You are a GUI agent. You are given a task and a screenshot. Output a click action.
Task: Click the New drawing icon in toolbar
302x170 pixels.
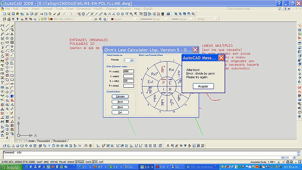[5, 14]
